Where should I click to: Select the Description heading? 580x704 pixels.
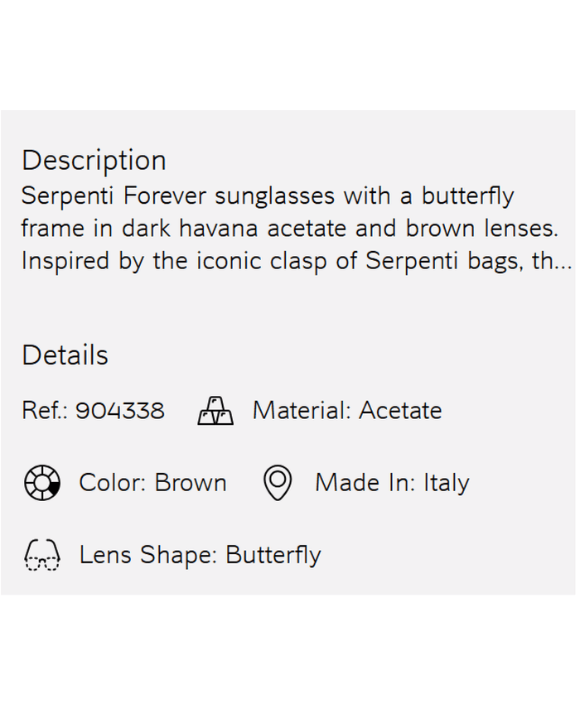click(94, 160)
